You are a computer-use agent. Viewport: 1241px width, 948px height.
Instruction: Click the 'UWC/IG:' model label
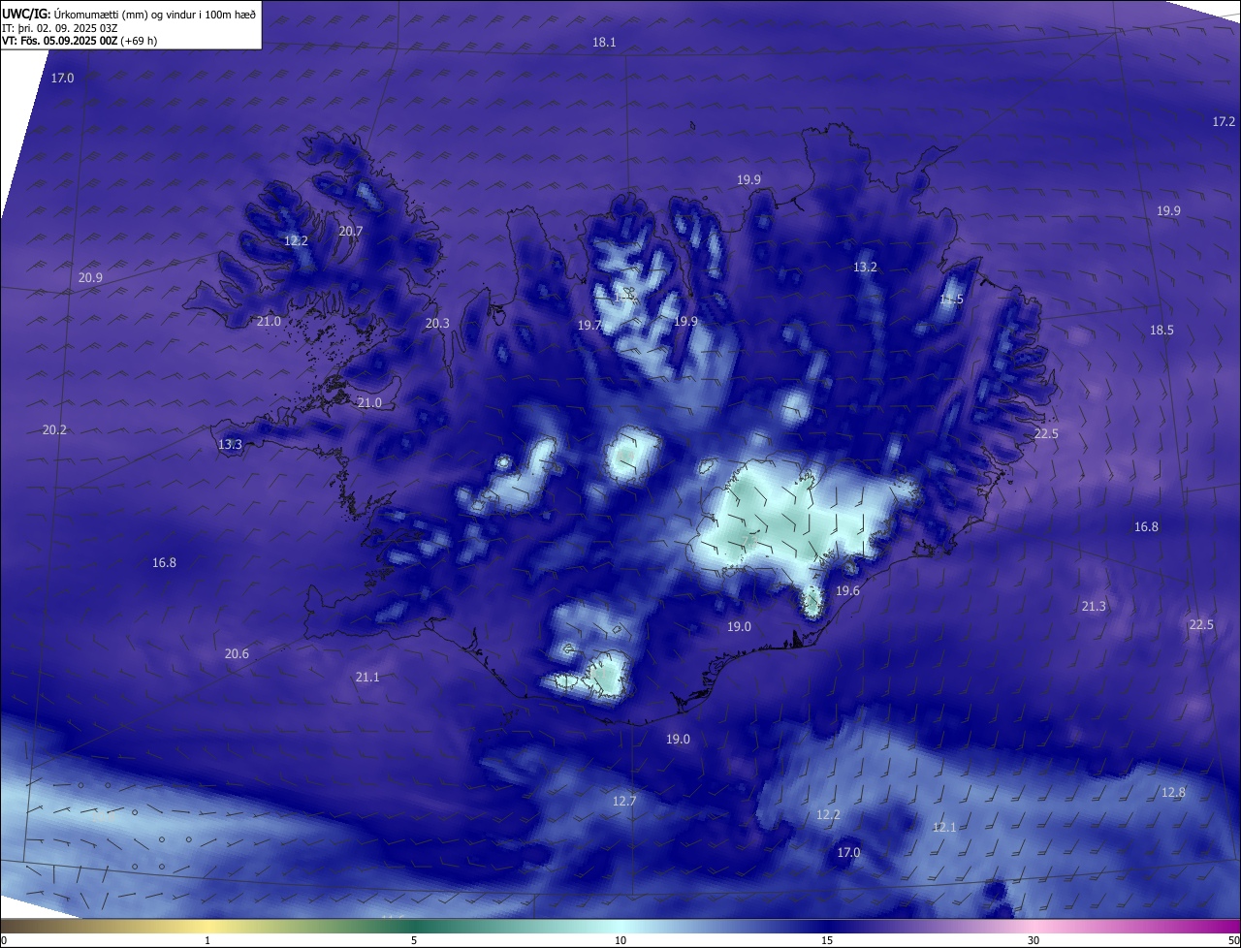[27, 14]
